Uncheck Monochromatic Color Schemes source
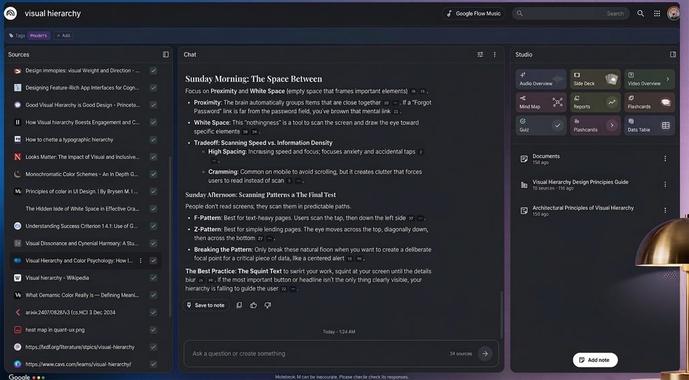 point(153,174)
